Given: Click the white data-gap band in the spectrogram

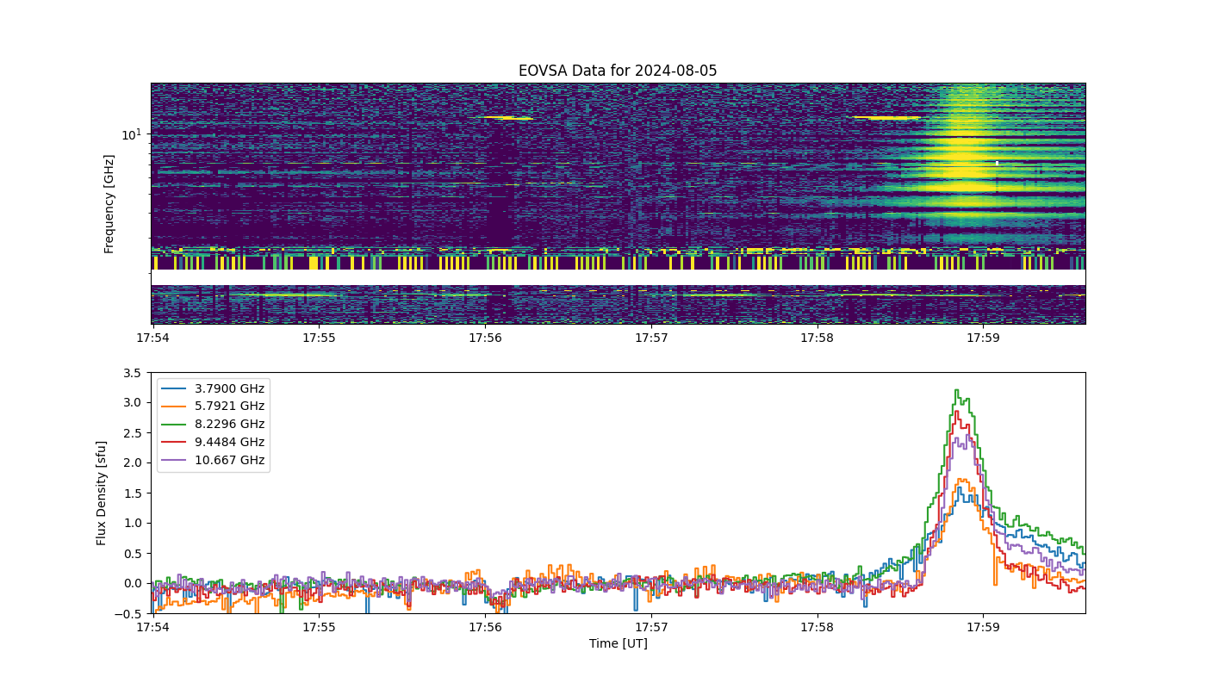Looking at the screenshot, I should pos(618,277).
